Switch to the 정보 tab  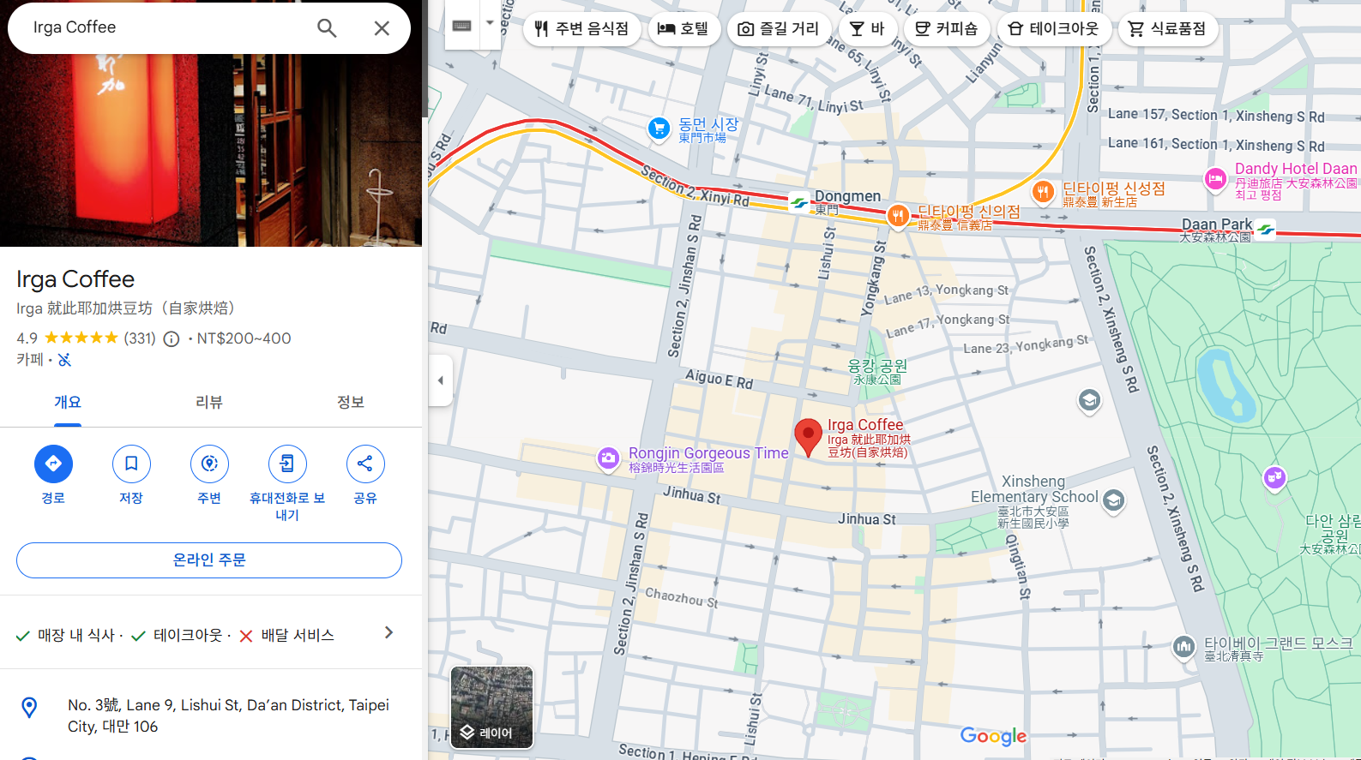click(x=351, y=403)
